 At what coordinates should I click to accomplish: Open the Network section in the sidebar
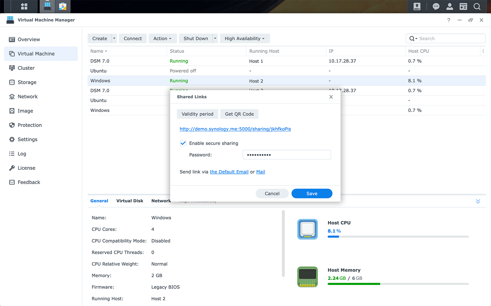27,96
